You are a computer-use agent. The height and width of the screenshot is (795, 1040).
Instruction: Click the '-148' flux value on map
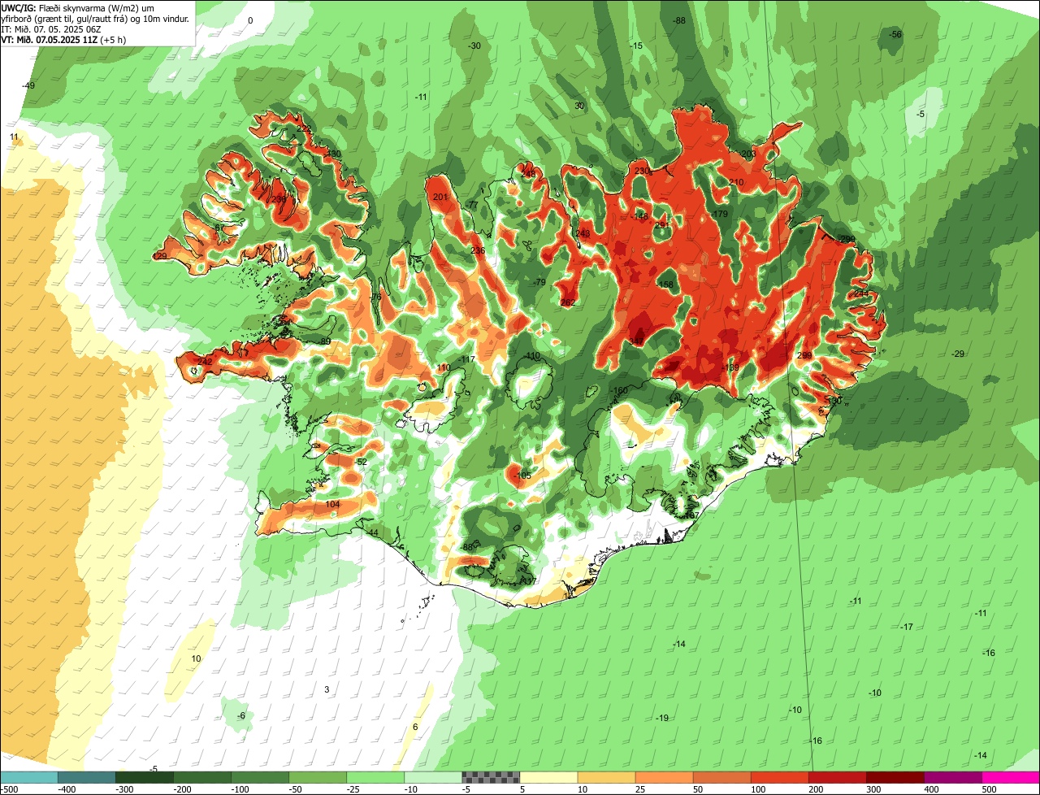pos(640,216)
